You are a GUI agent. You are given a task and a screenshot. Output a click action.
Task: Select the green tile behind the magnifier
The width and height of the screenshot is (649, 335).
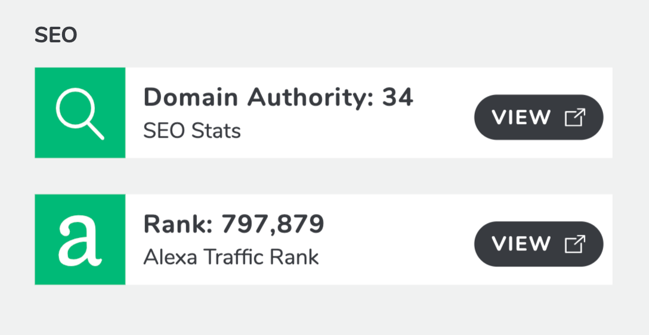[80, 113]
